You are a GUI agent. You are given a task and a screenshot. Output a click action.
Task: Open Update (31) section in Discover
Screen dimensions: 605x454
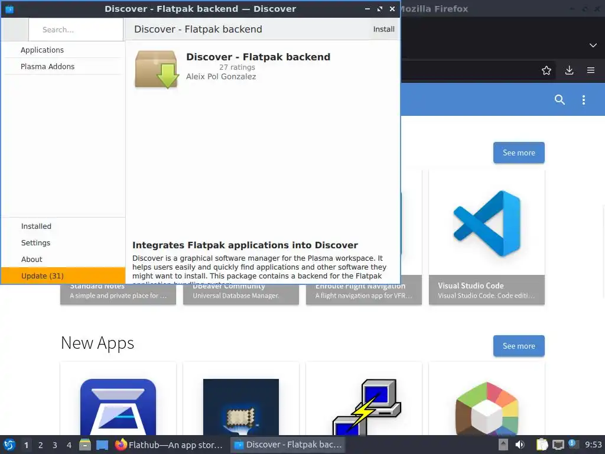[63, 275]
